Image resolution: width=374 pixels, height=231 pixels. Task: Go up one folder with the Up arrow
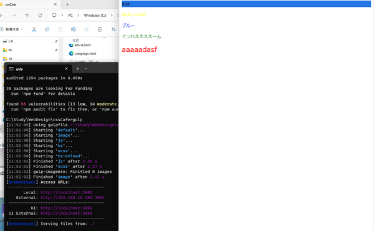coord(27,15)
